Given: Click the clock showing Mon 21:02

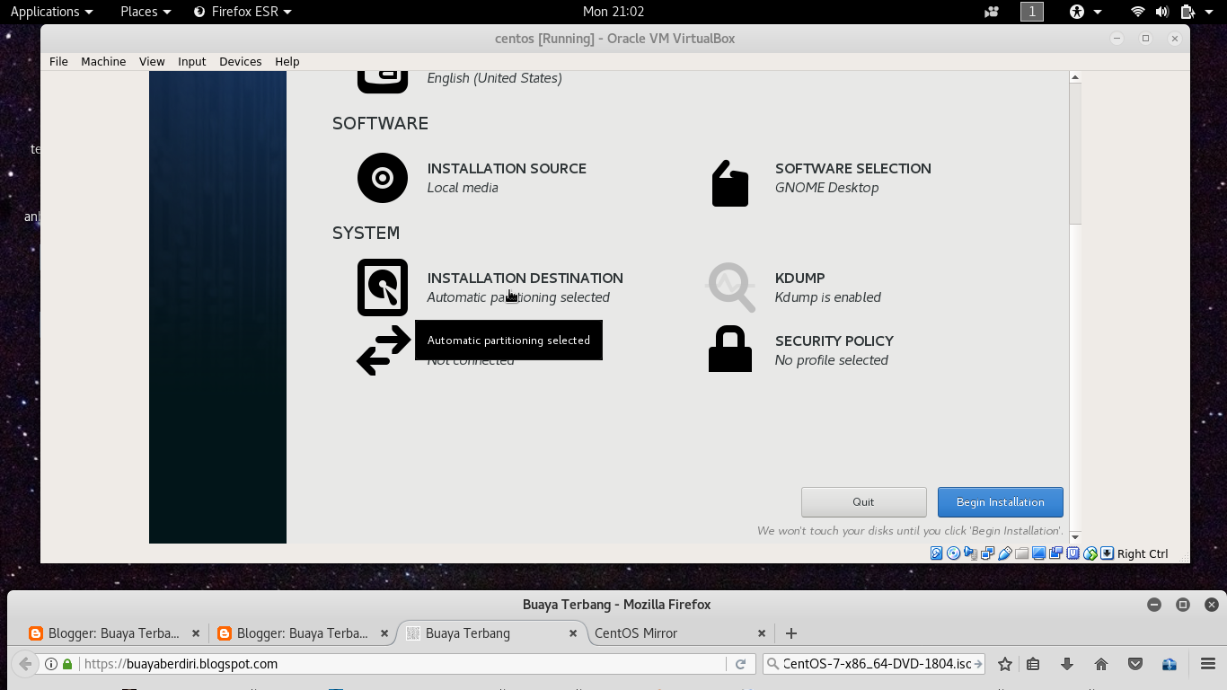Looking at the screenshot, I should click(613, 12).
